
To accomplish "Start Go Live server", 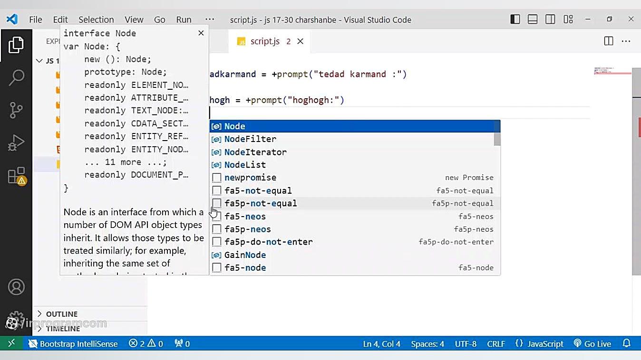I will (592, 343).
